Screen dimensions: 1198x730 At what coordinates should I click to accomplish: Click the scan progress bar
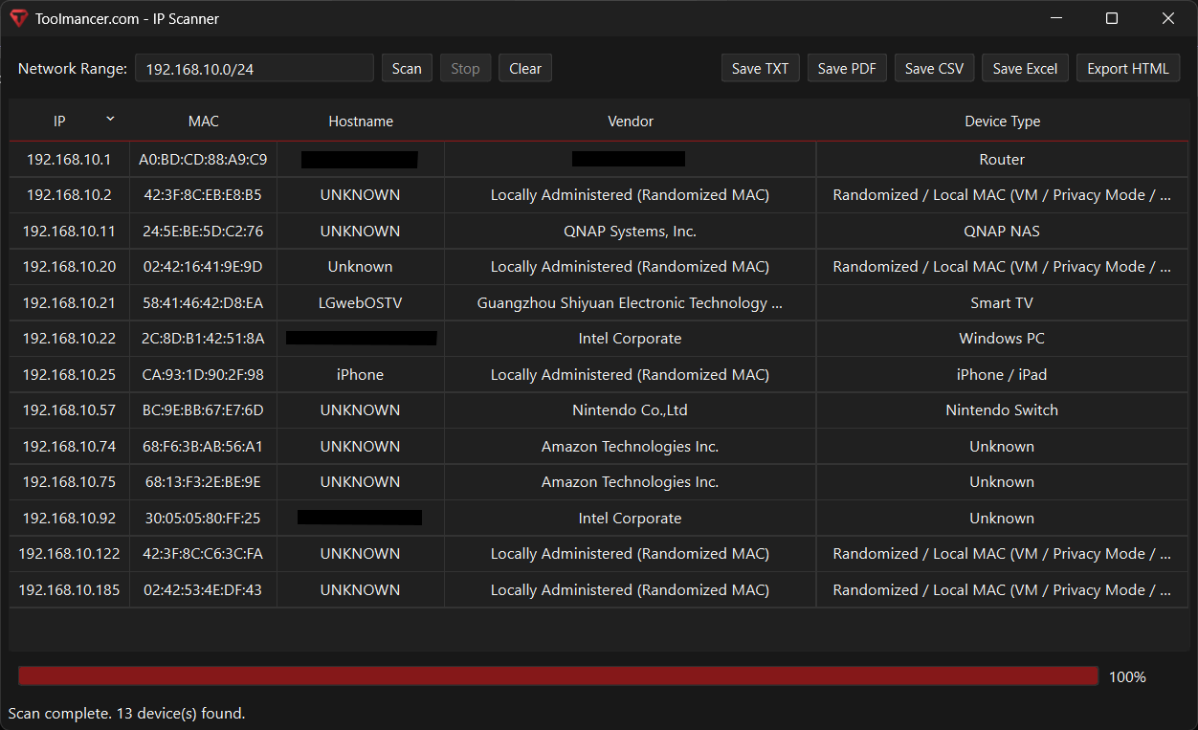tap(558, 676)
